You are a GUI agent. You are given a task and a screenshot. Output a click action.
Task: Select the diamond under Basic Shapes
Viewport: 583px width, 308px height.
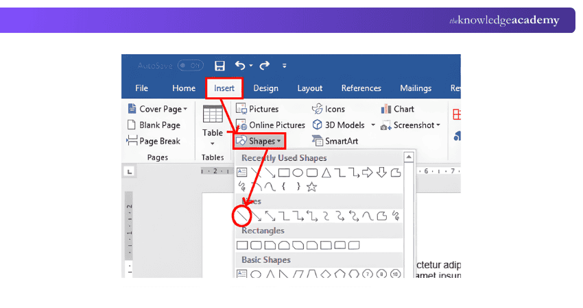click(326, 274)
